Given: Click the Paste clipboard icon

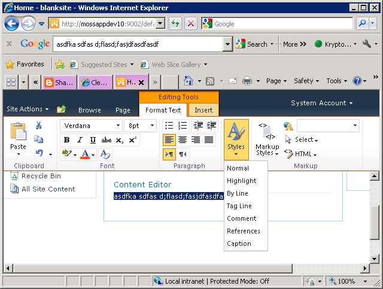Looking at the screenshot, I should (18, 132).
